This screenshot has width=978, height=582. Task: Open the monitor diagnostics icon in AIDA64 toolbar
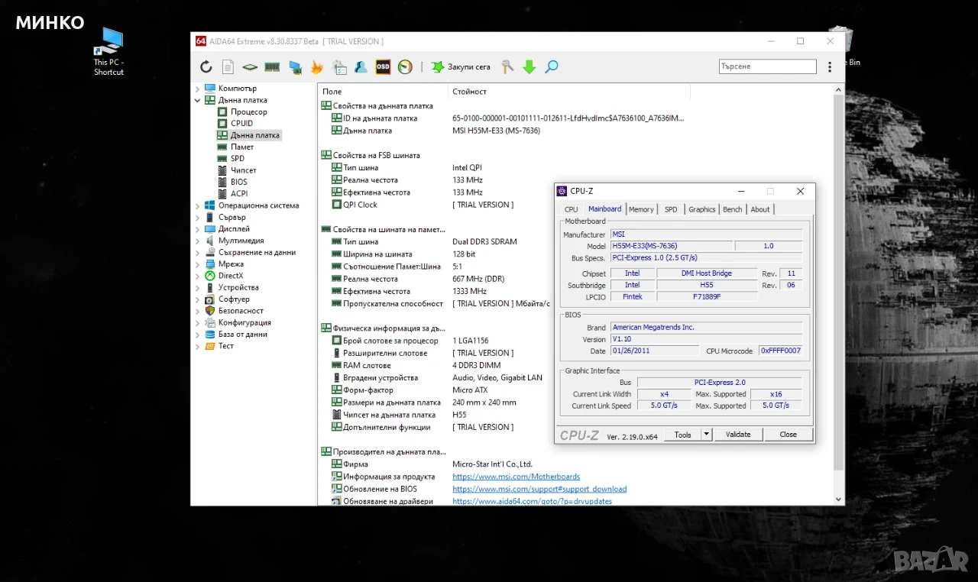click(x=294, y=67)
